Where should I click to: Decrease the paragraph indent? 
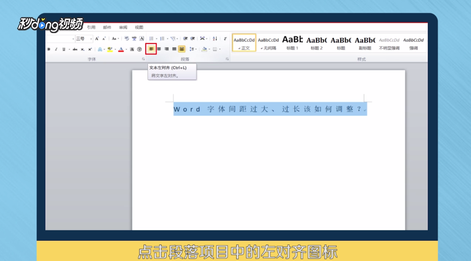[185, 39]
